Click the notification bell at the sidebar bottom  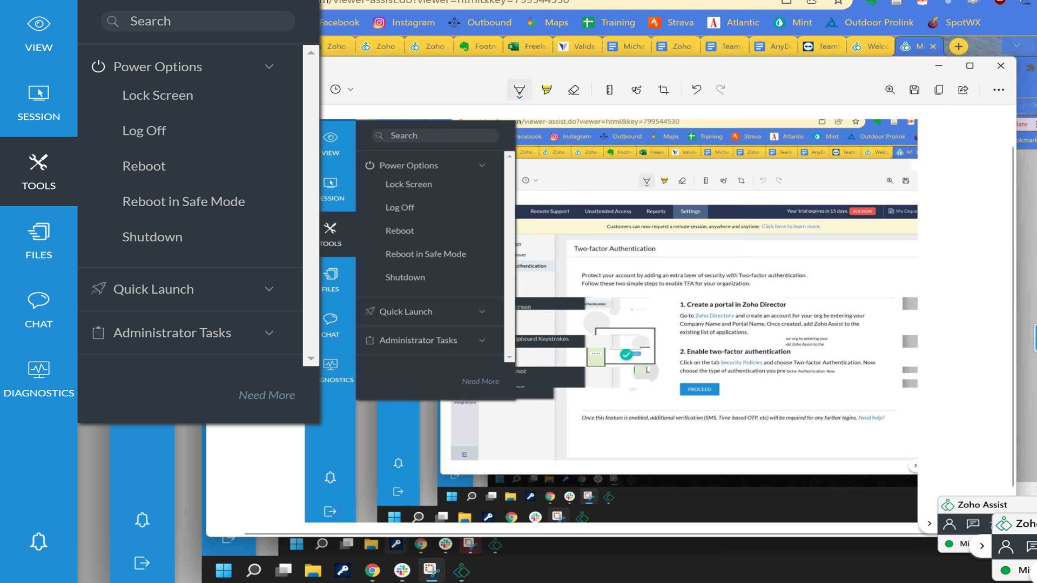[x=38, y=541]
